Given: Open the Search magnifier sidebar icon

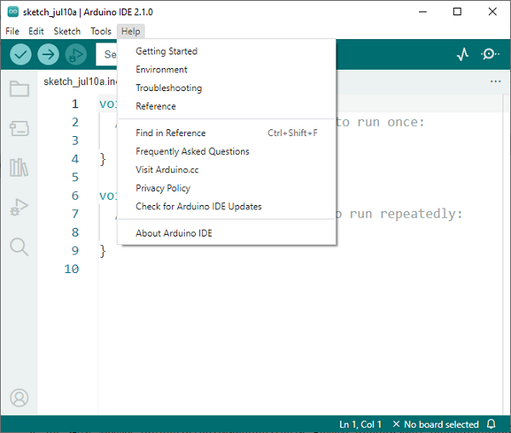Looking at the screenshot, I should click(20, 247).
